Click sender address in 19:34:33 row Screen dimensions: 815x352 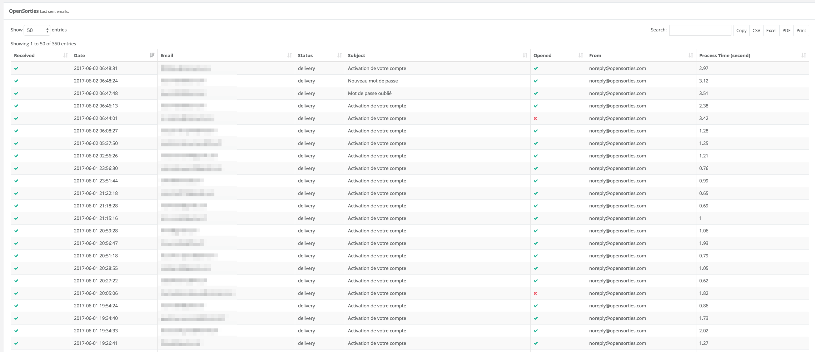coord(617,331)
